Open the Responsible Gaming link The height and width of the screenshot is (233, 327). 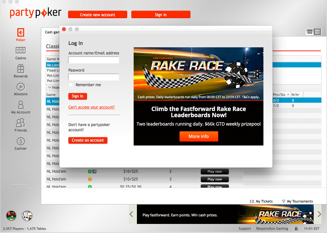click(272, 228)
